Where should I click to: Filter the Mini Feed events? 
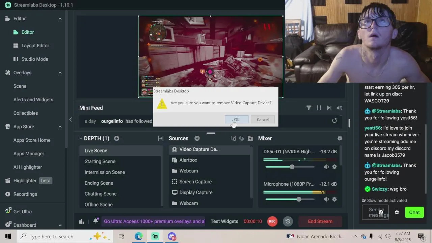coord(309,108)
